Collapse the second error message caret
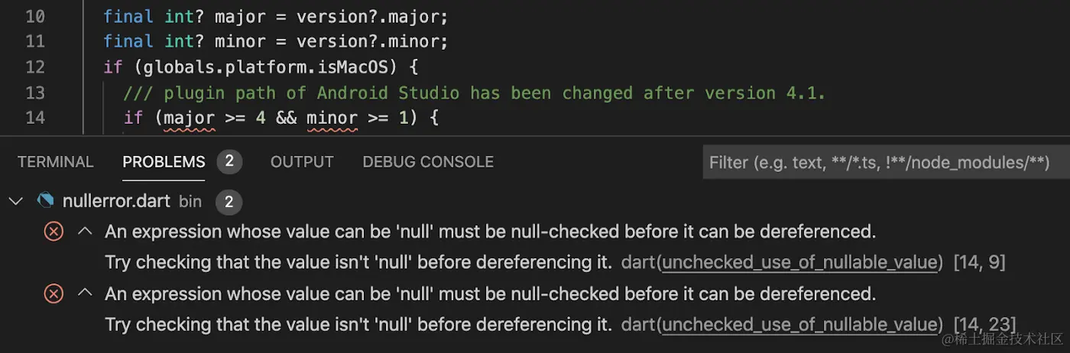The image size is (1070, 353). tap(86, 293)
